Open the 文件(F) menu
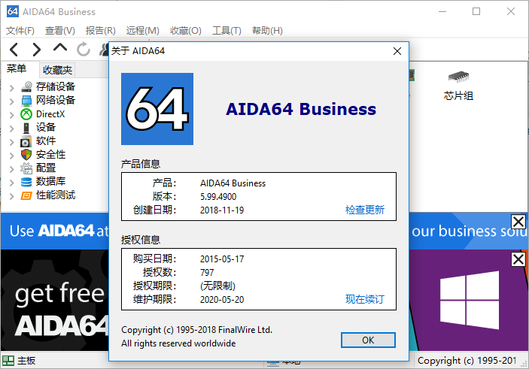529x369 pixels. coord(20,31)
